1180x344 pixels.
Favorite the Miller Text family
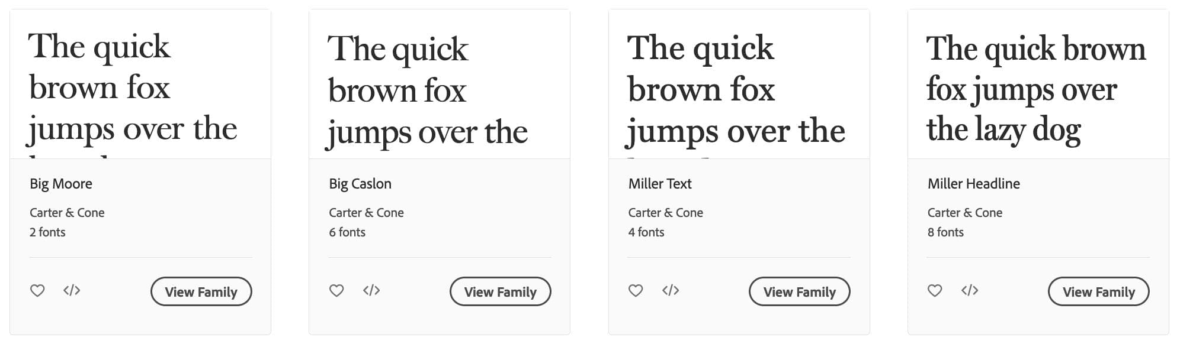pos(636,290)
